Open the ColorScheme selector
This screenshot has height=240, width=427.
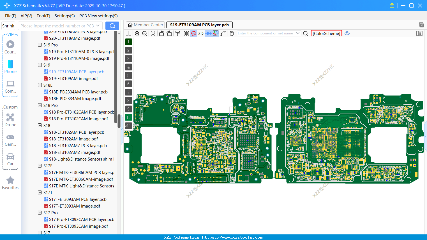click(326, 33)
